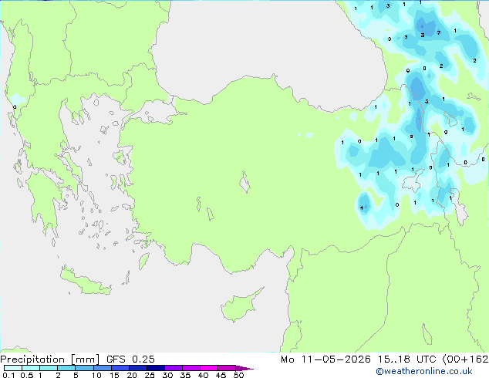Click the 15–20 mm blue legend swatch
This screenshot has height=378, width=489.
click(120, 368)
